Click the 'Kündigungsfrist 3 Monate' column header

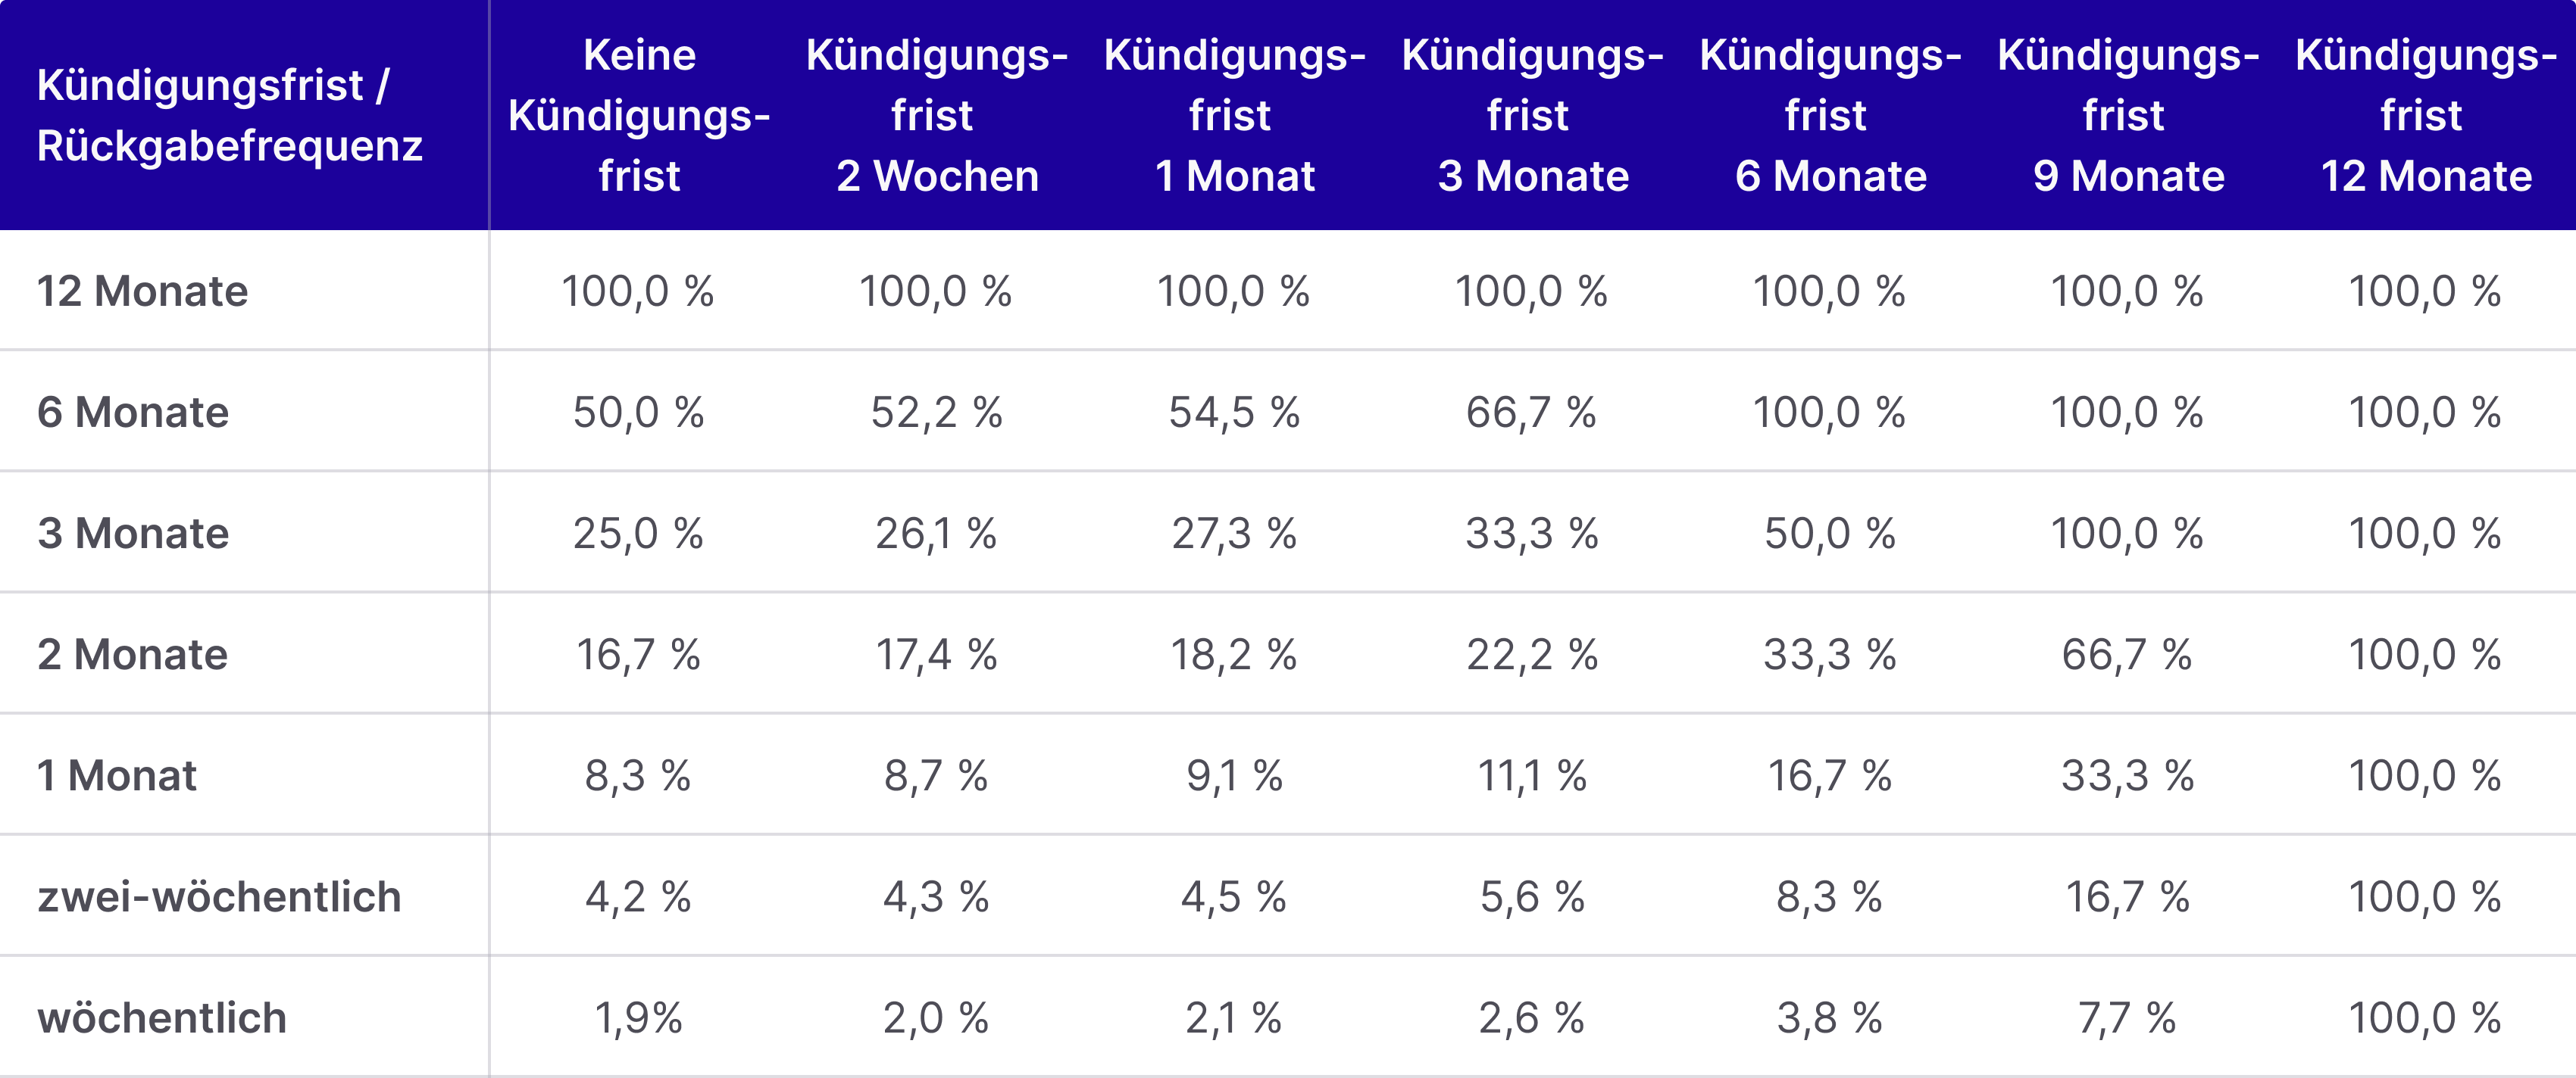click(1532, 115)
